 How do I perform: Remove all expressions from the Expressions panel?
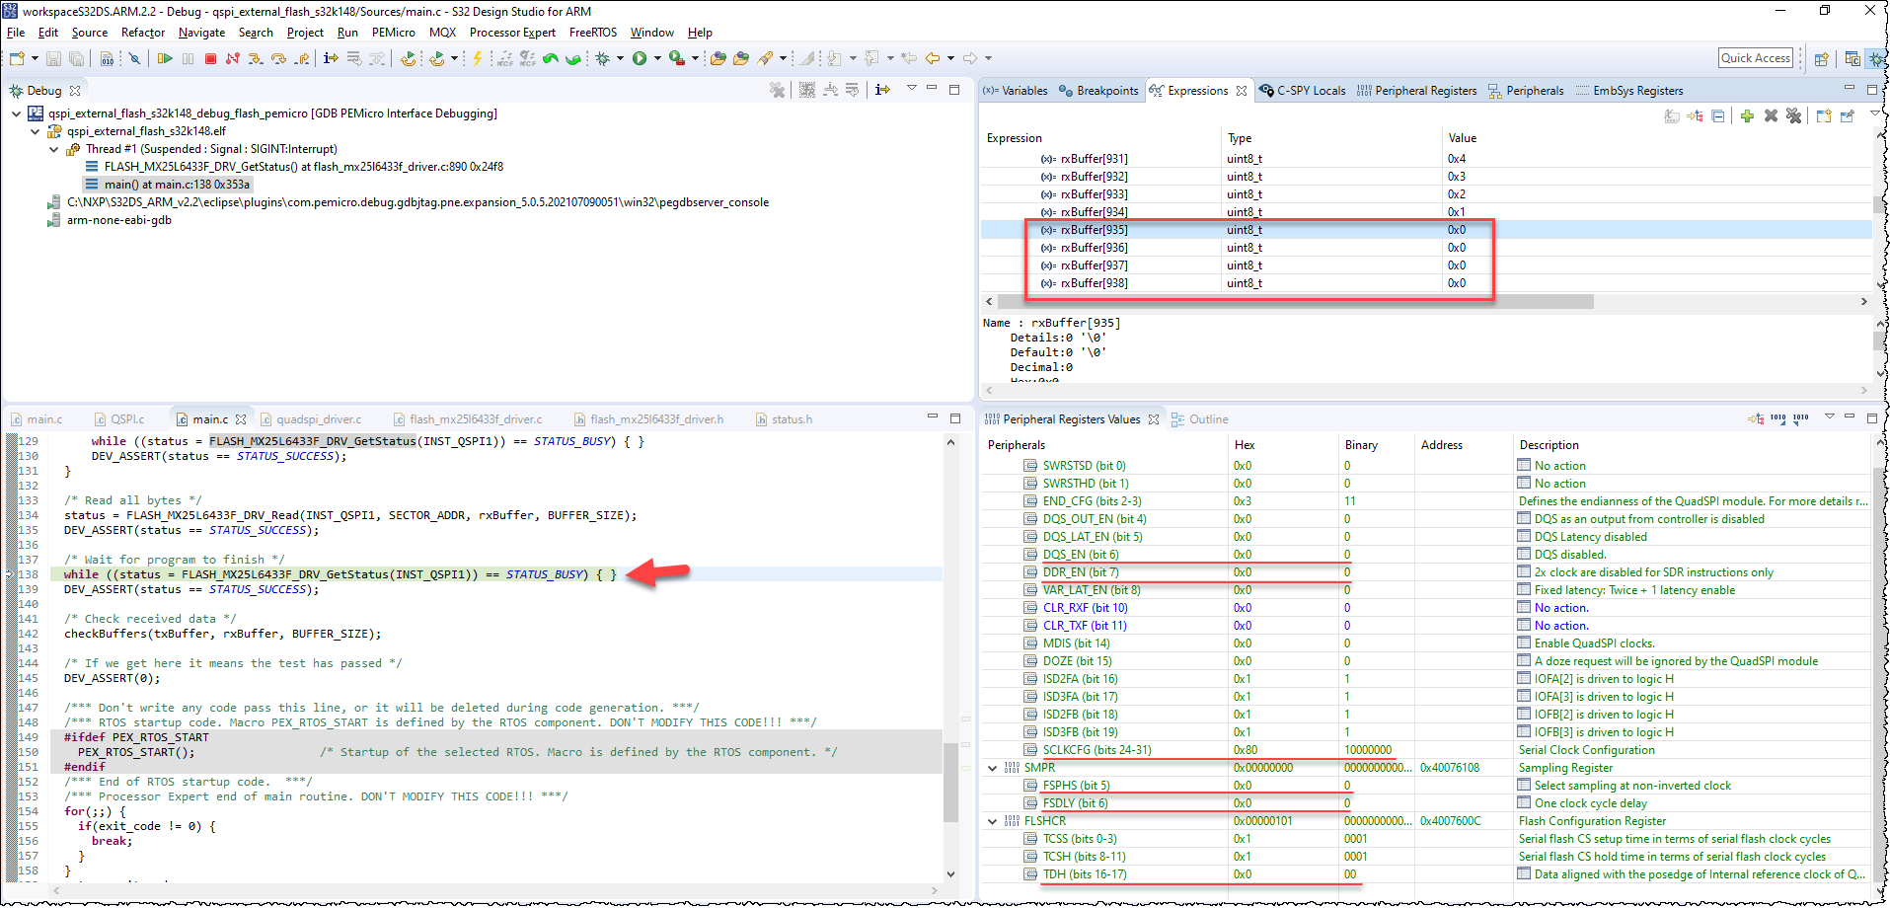(x=1794, y=115)
